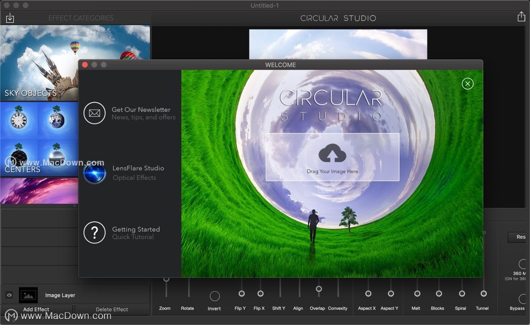530x325 pixels.
Task: Toggle the Flip X knob
Action: point(260,293)
